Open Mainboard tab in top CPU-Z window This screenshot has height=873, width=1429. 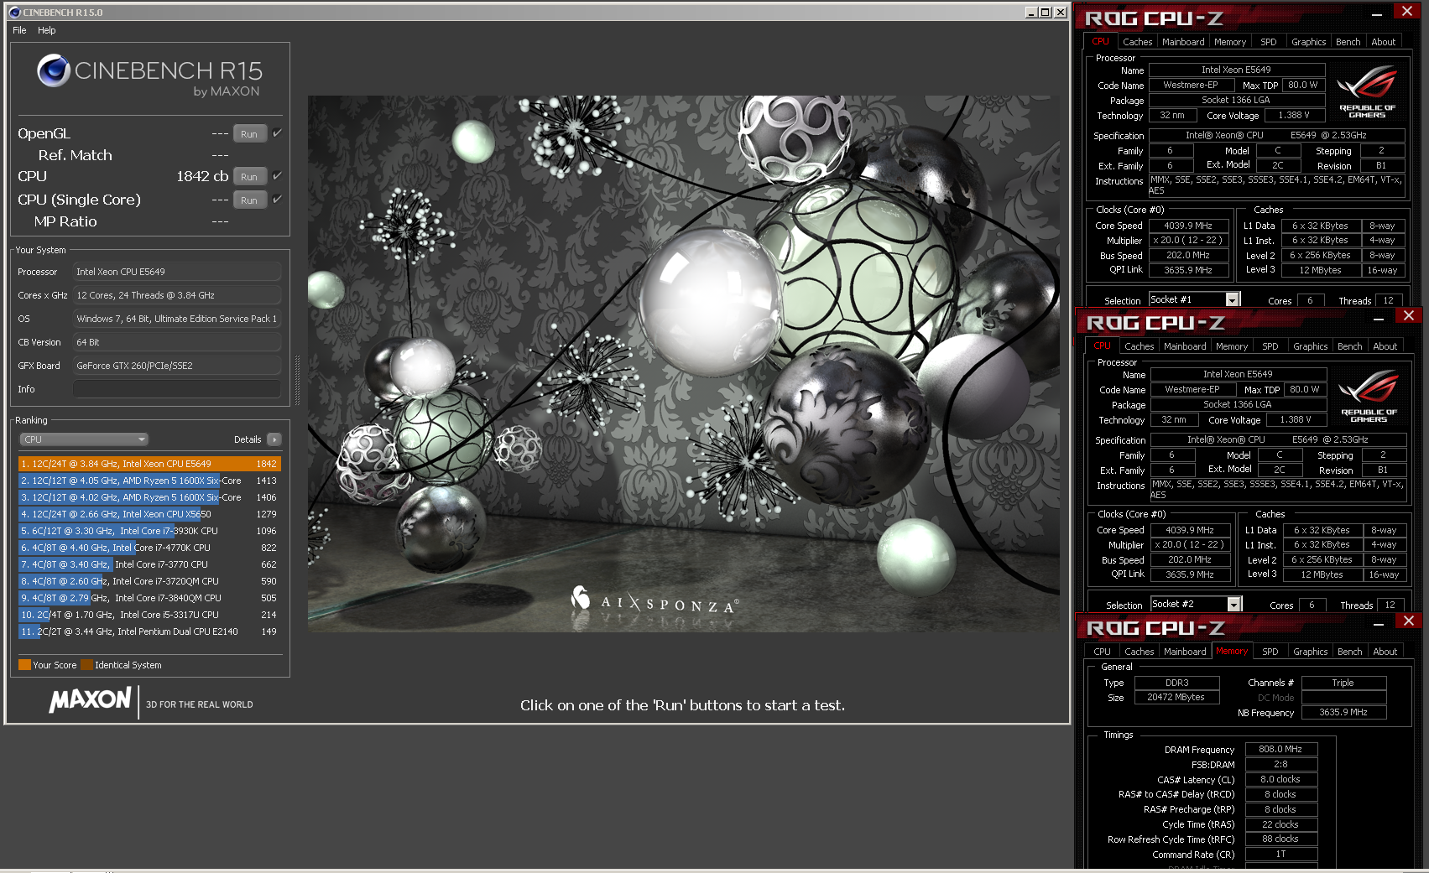pos(1183,42)
